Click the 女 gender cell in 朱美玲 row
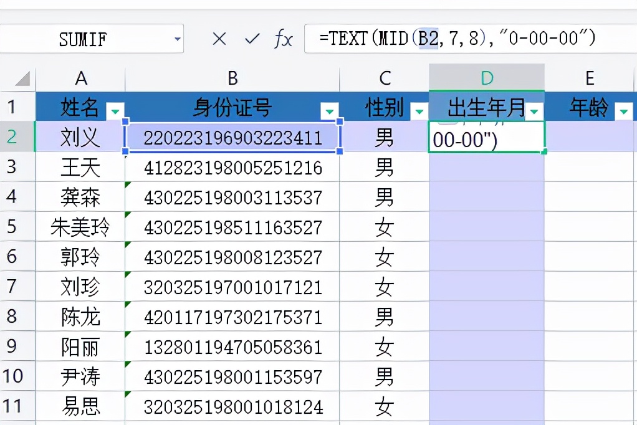Viewport: 637px width, 425px height. pos(385,226)
